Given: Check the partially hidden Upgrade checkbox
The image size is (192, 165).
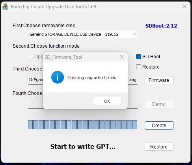Looking at the screenshot, I should pos(30,57).
